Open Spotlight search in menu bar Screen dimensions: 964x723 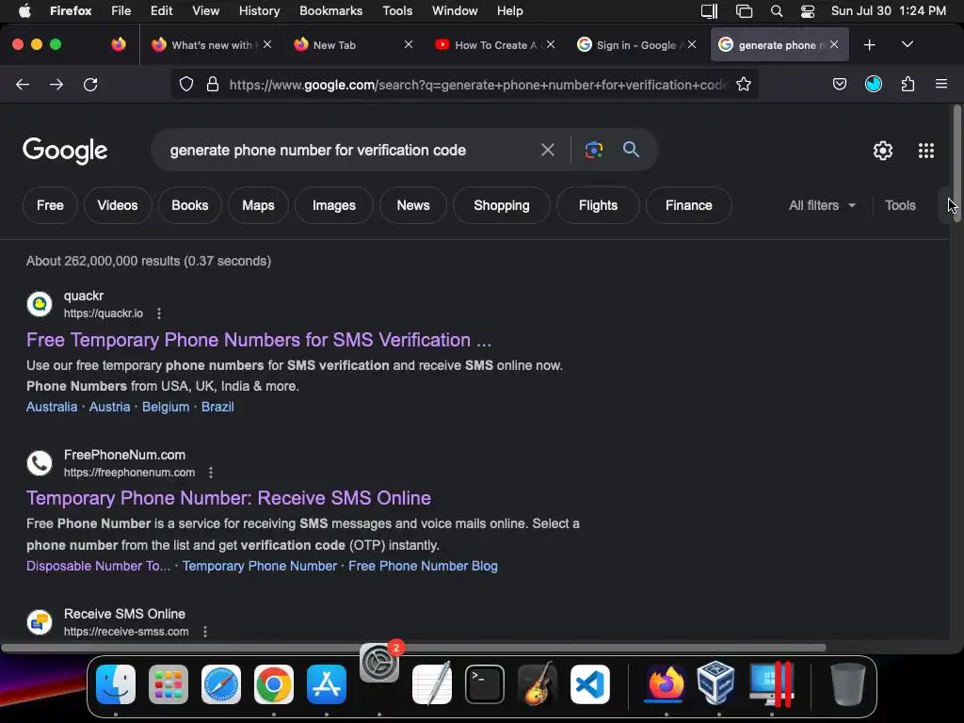coord(777,11)
